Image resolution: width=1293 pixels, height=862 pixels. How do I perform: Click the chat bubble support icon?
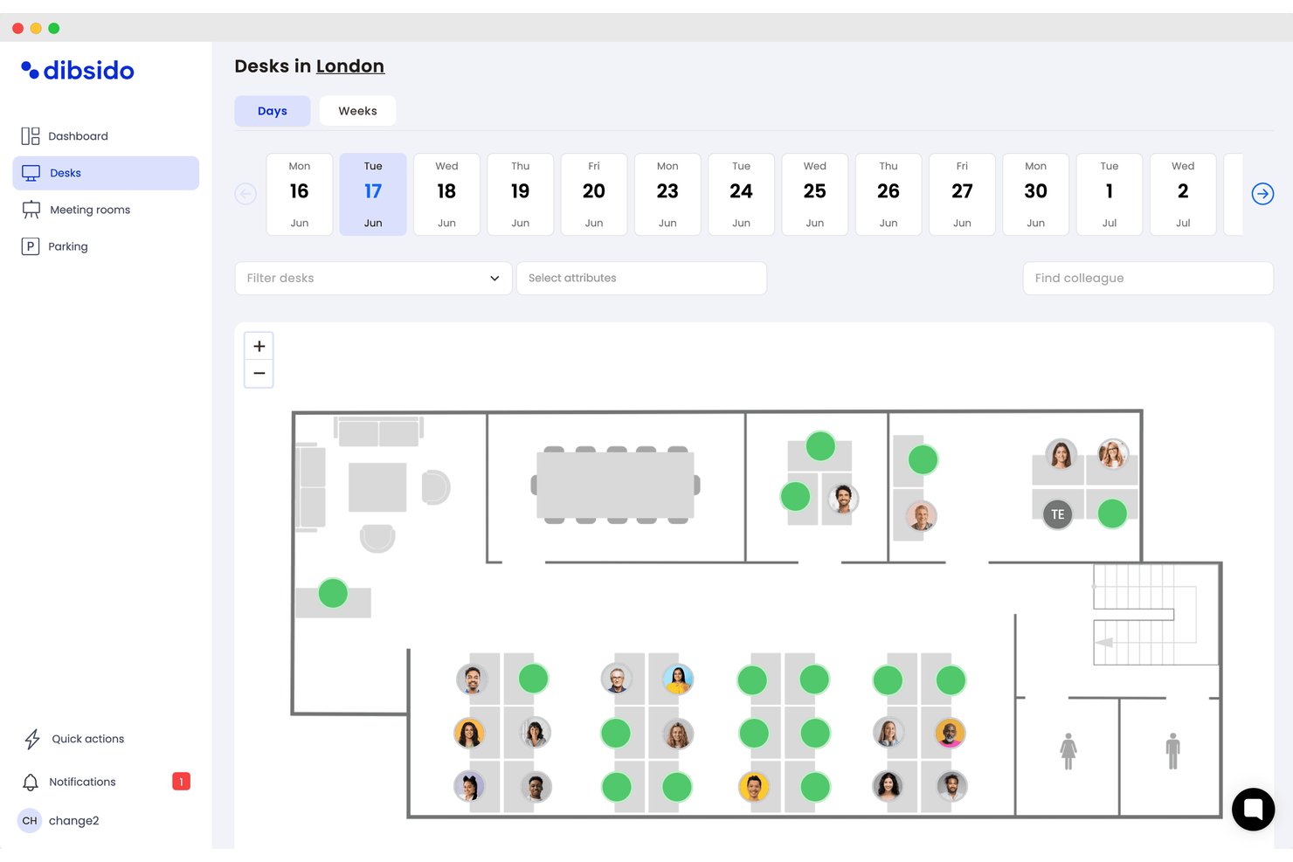coord(1253,809)
